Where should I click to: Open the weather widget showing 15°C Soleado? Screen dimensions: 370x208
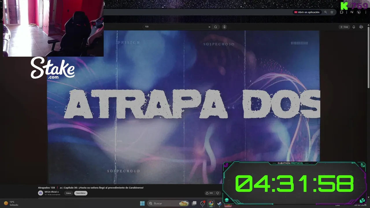(12, 203)
